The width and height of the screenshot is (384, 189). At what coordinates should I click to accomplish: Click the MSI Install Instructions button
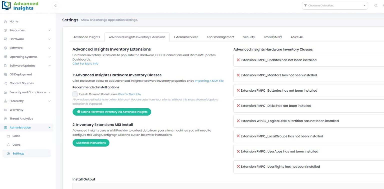point(91,143)
